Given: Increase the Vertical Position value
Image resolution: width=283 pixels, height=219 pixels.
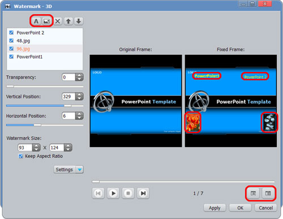Looking at the screenshot, I should (x=79, y=95).
